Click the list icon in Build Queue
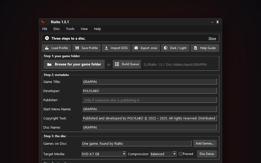Viewport: 261px width, 163px height. [x=117, y=64]
